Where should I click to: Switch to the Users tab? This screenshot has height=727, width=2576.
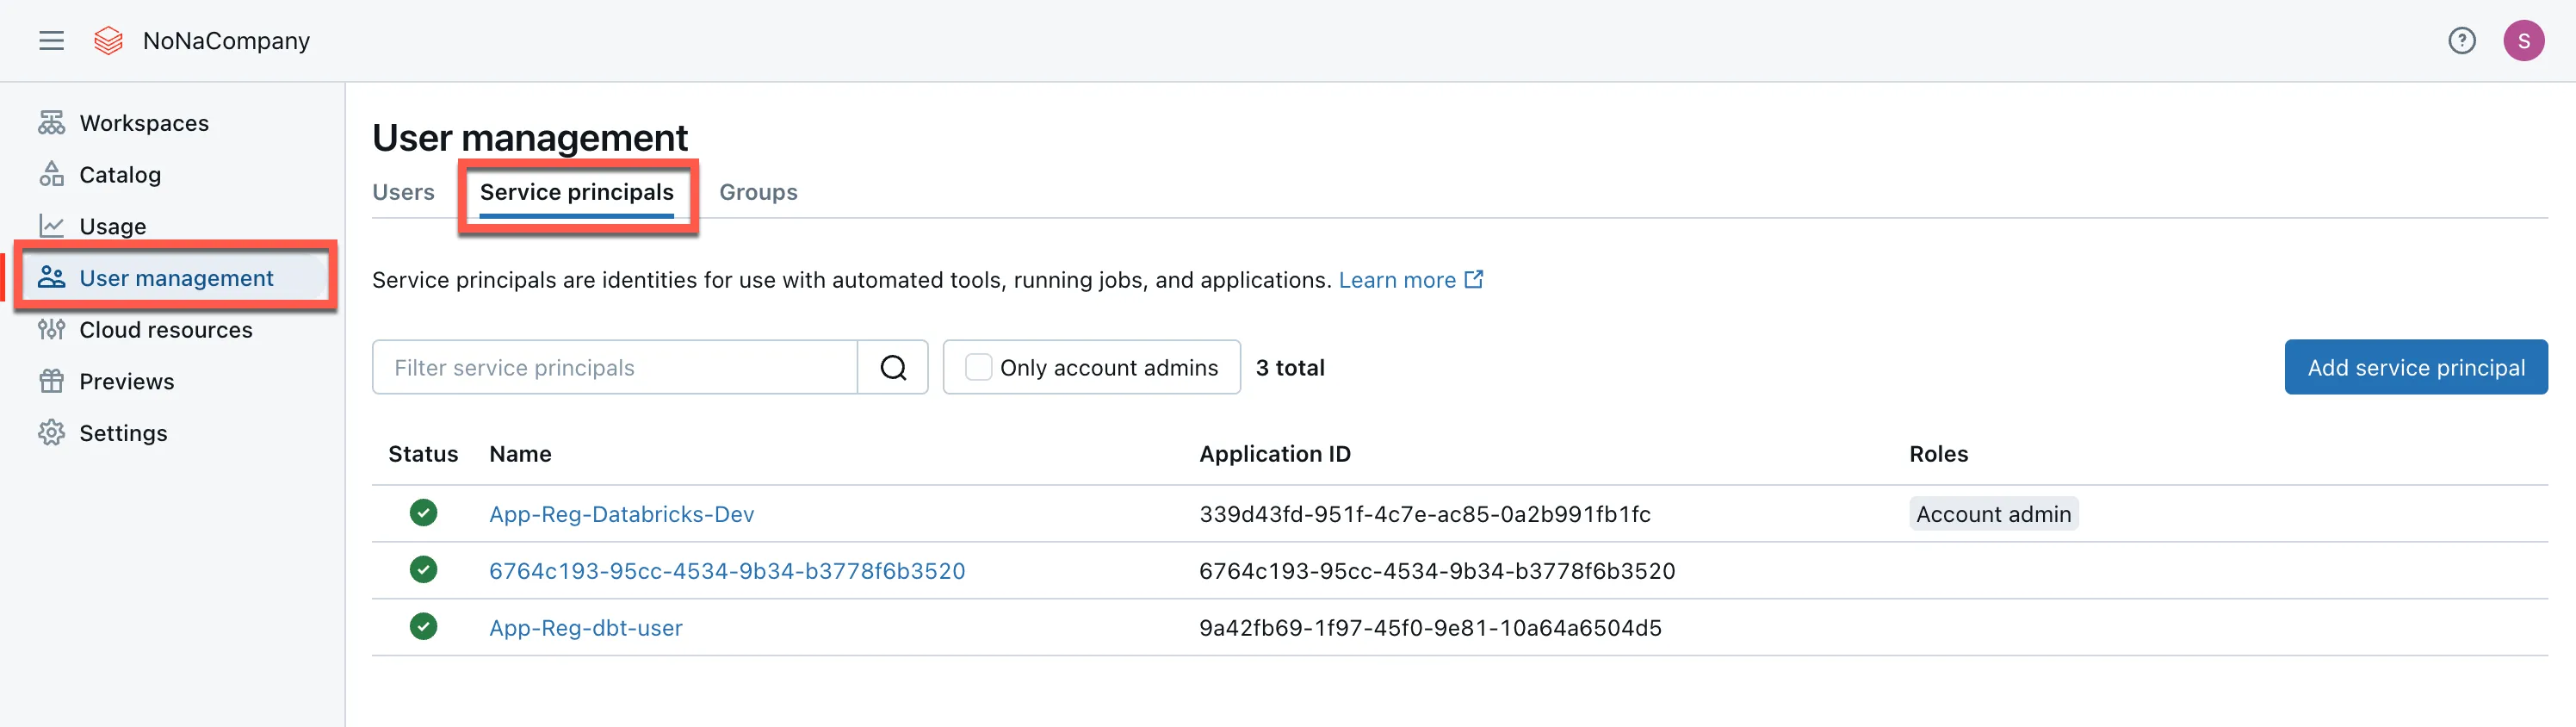pyautogui.click(x=403, y=192)
